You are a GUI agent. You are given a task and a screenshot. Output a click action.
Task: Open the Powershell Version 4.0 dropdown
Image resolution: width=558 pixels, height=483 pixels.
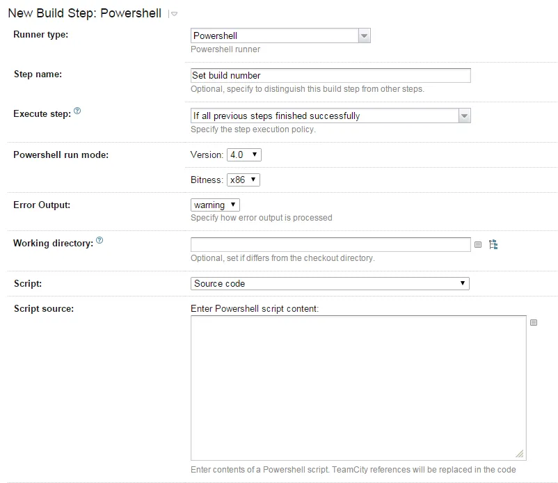[244, 155]
